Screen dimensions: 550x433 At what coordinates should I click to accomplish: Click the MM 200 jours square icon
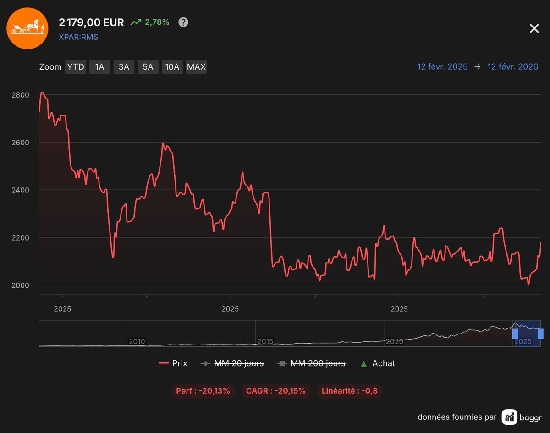(282, 363)
